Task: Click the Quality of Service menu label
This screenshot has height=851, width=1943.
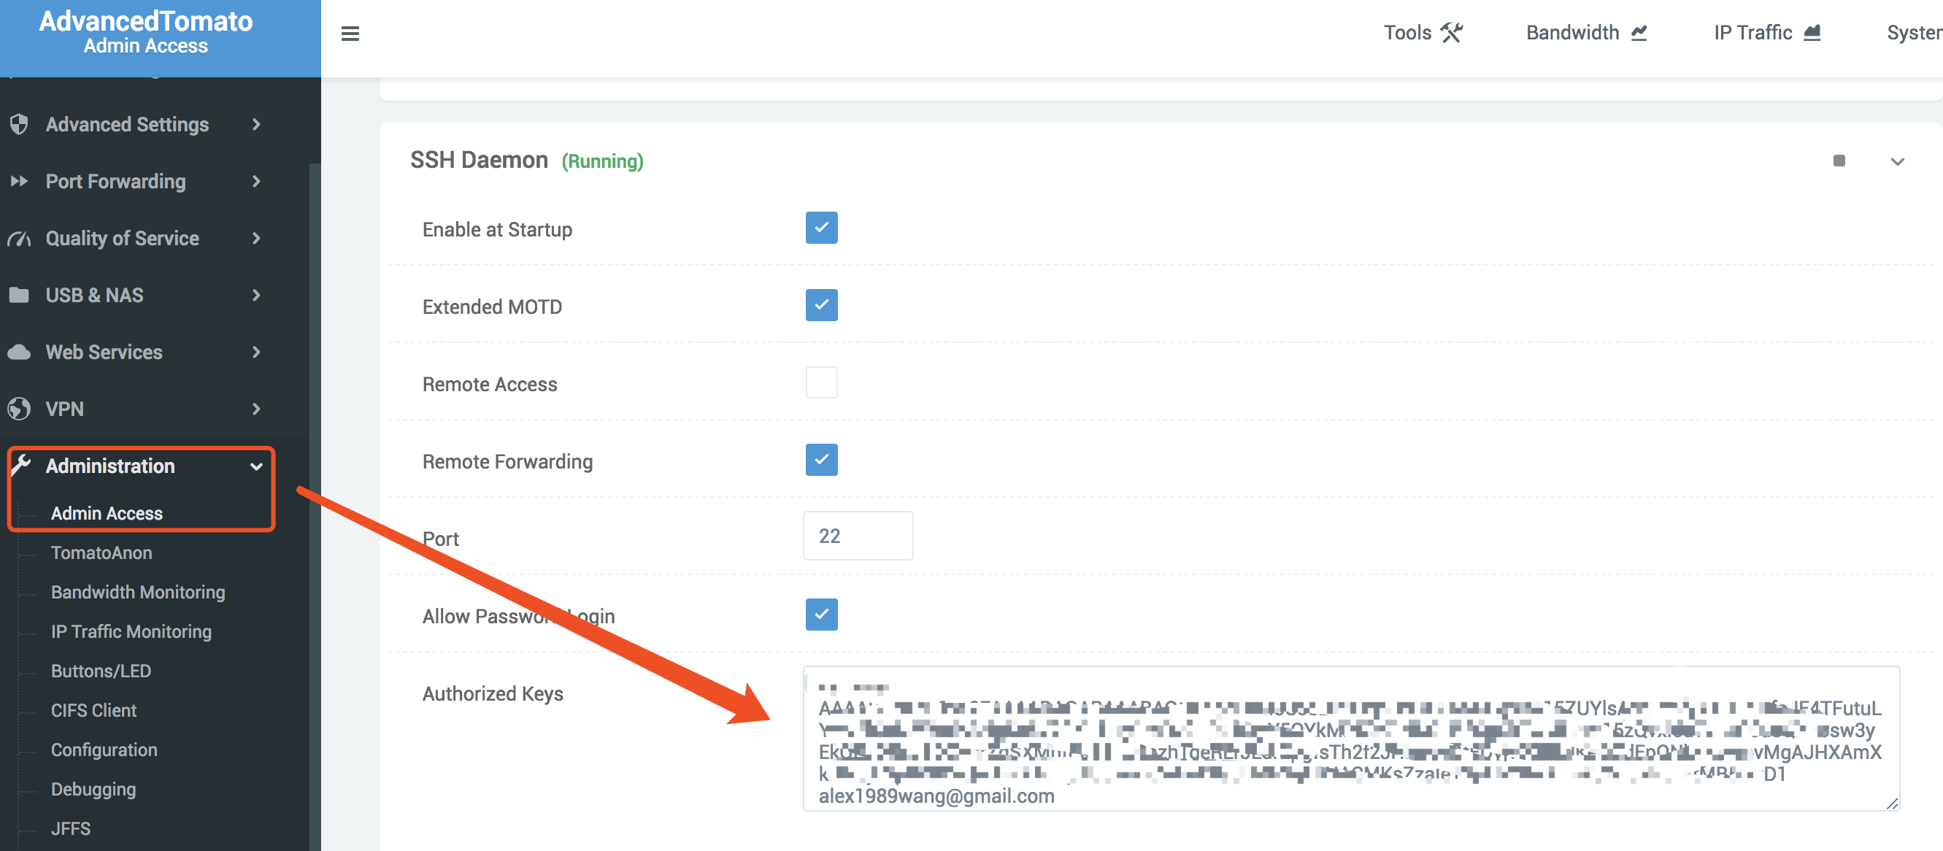Action: pos(122,239)
